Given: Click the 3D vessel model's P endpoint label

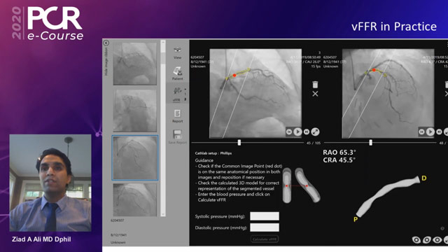Looking at the screenshot, I should [356, 219].
